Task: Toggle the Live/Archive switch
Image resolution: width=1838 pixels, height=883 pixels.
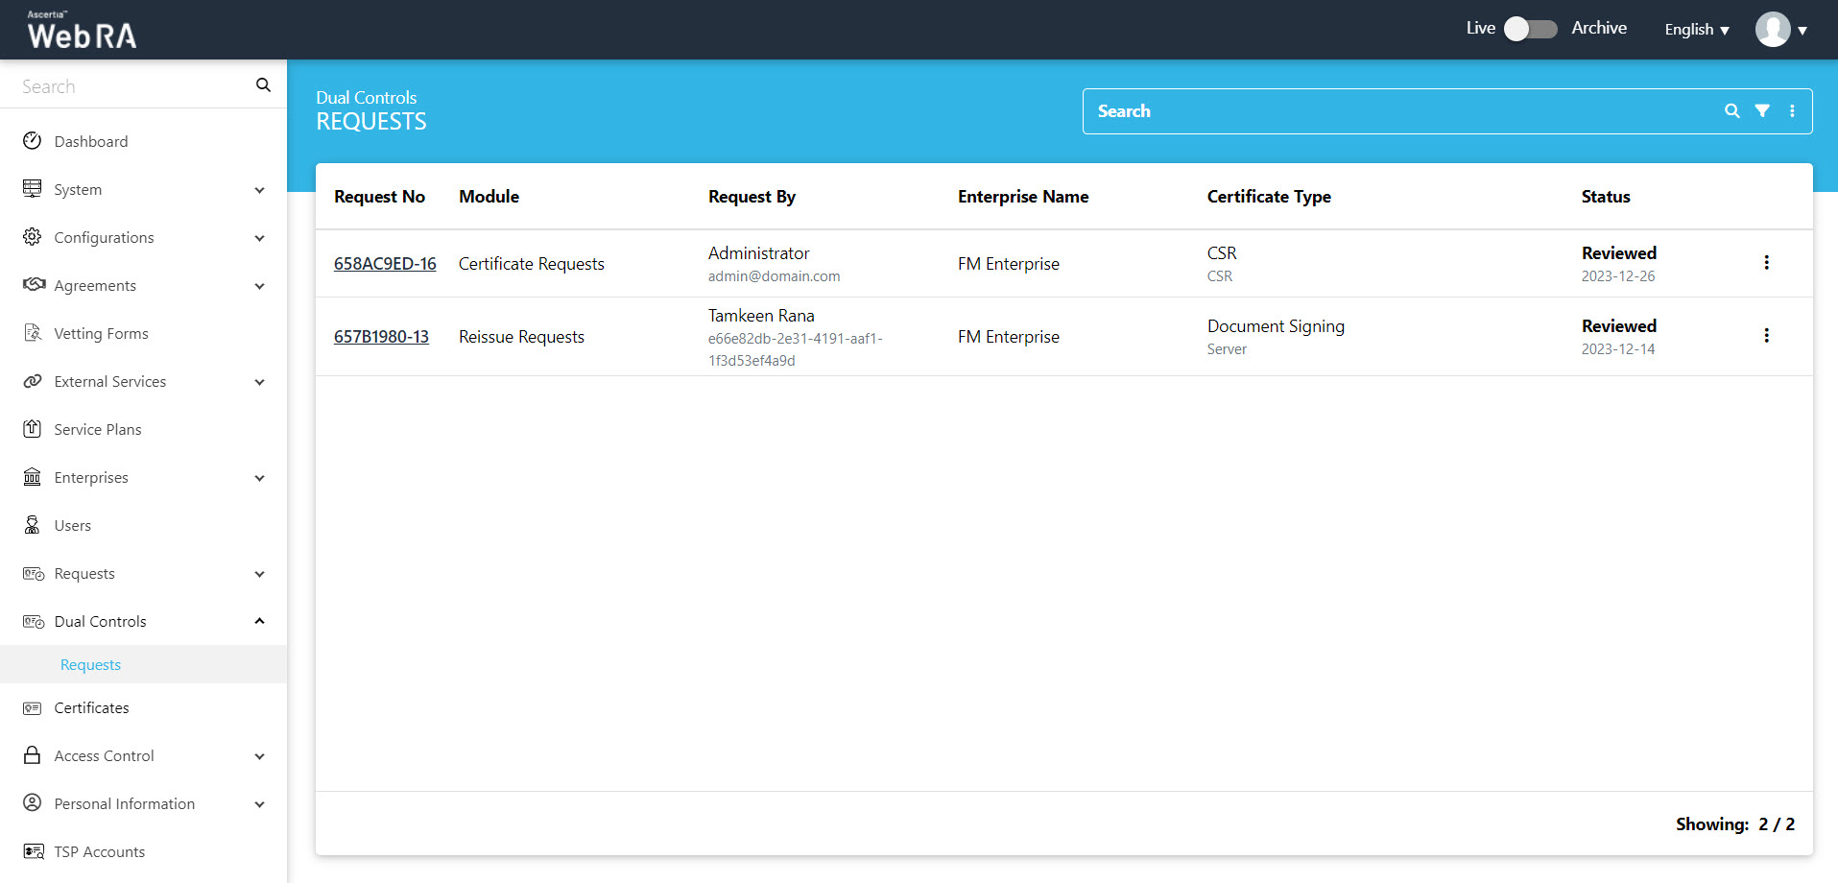Action: pyautogui.click(x=1530, y=29)
